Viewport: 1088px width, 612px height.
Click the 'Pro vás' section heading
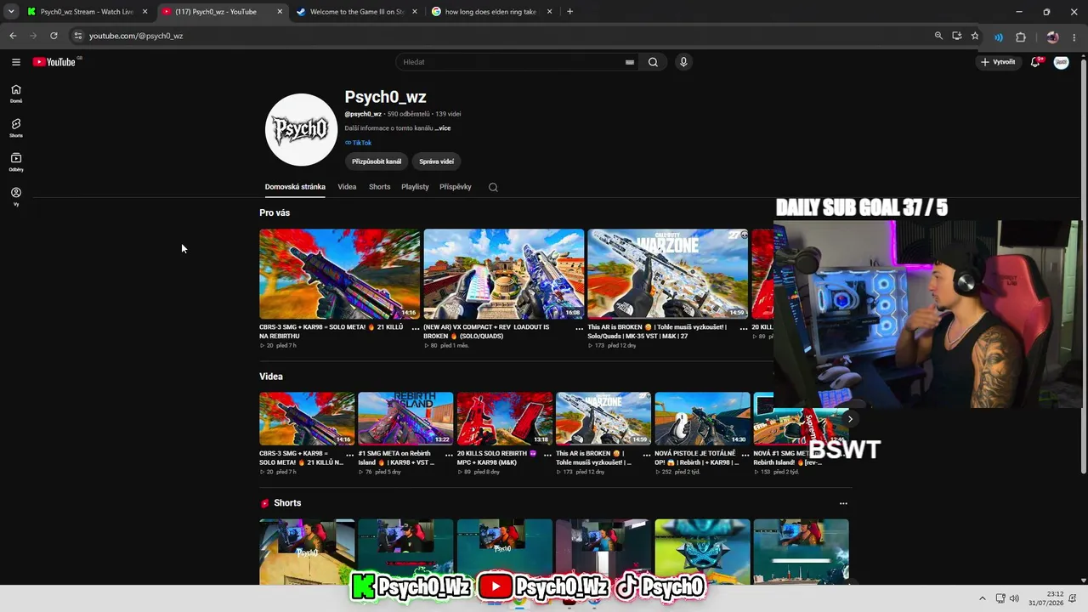coord(275,213)
